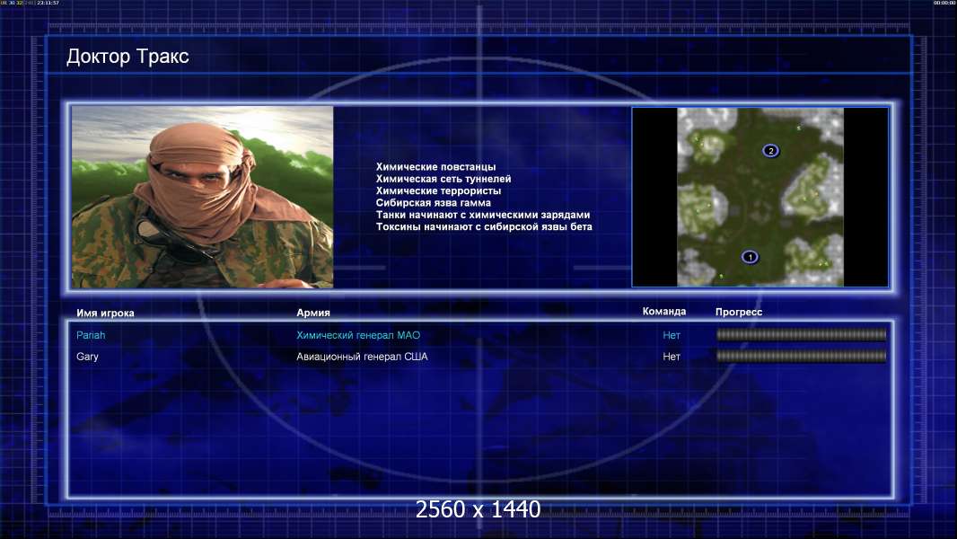957x539 pixels.
Task: Select the Doctor Thrax general portrait
Action: (203, 197)
